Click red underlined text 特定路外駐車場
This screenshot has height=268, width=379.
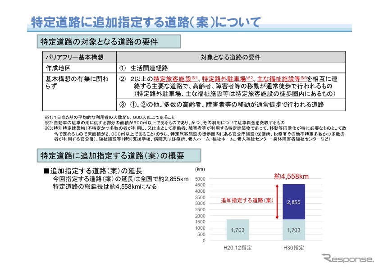coord(224,79)
